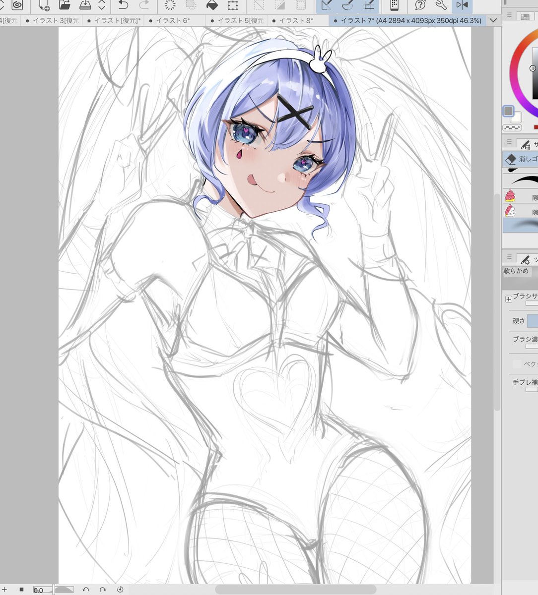The height and width of the screenshot is (595, 538).
Task: Select the main drawing color swatch
Action: pyautogui.click(x=508, y=111)
